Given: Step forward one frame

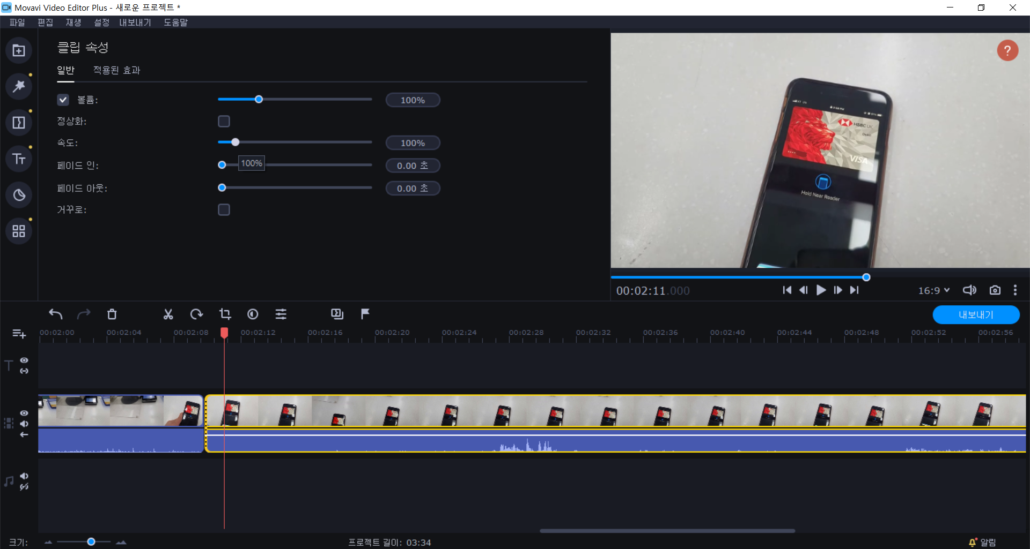Looking at the screenshot, I should click(x=838, y=290).
